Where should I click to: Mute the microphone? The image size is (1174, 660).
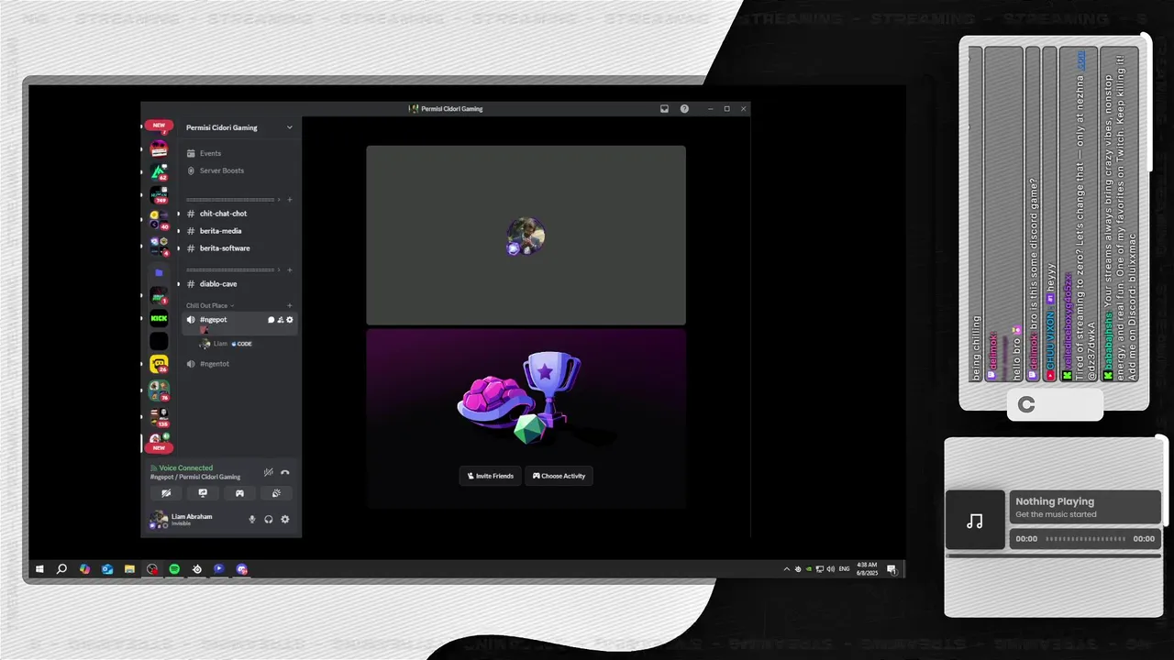(252, 519)
